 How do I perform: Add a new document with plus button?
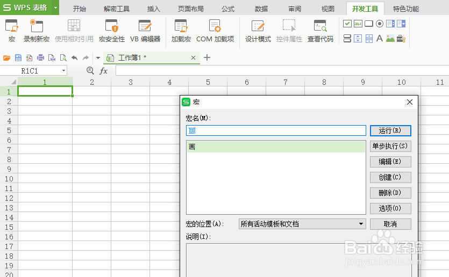pyautogui.click(x=206, y=58)
